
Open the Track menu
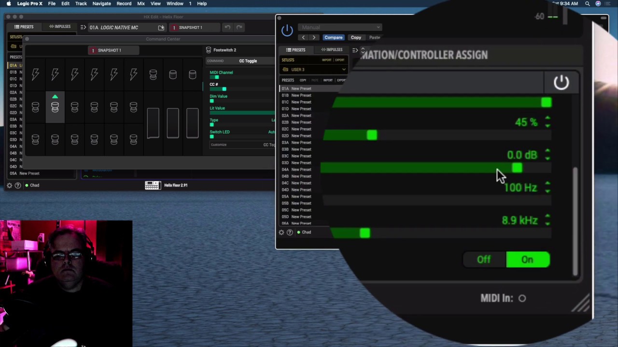[81, 3]
